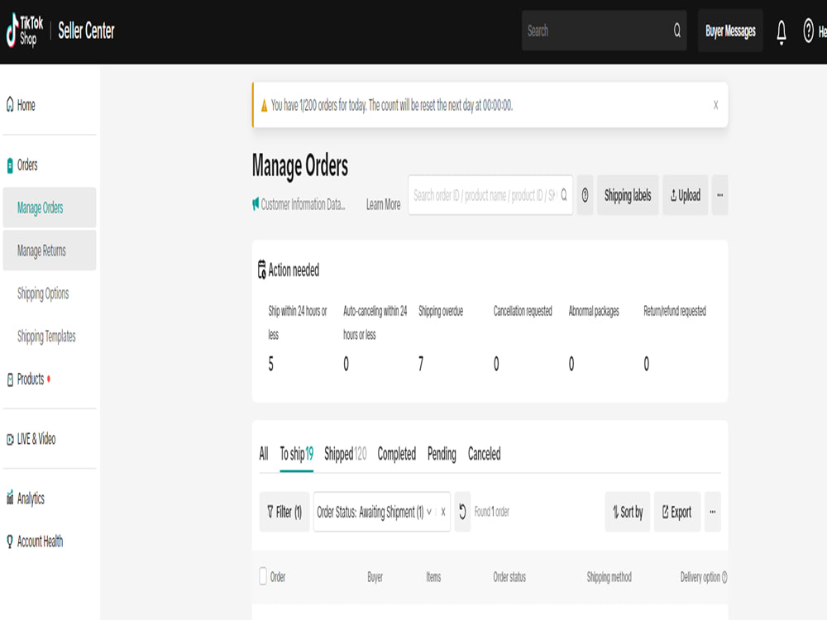This screenshot has width=827, height=620.
Task: Click the Customer Information Data text
Action: [303, 204]
